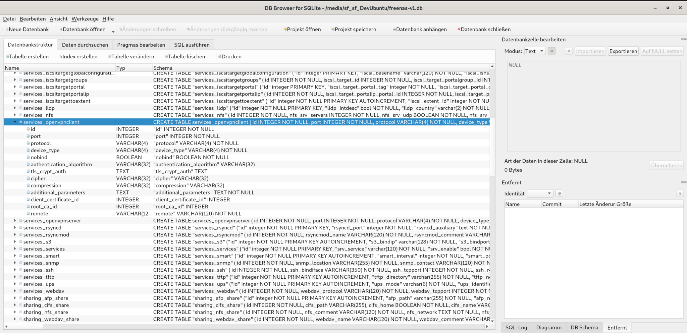This screenshot has height=333, width=687.
Task: Save the project with Projekt speichern
Action: pos(355,29)
